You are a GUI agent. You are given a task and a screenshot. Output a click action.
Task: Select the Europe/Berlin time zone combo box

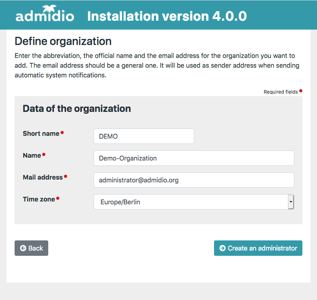pyautogui.click(x=191, y=202)
